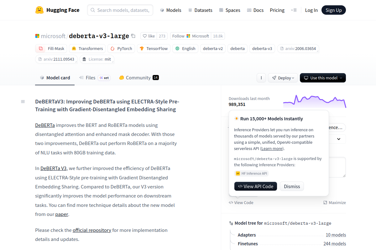This screenshot has height=250, width=376.
Task: Switch to the Community tab
Action: pyautogui.click(x=138, y=77)
